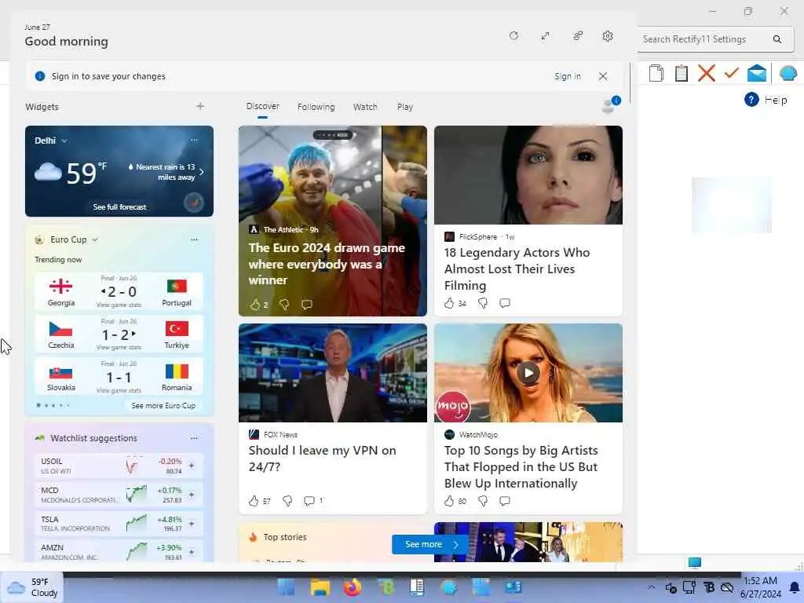Open weather widget more options menu

tap(194, 140)
